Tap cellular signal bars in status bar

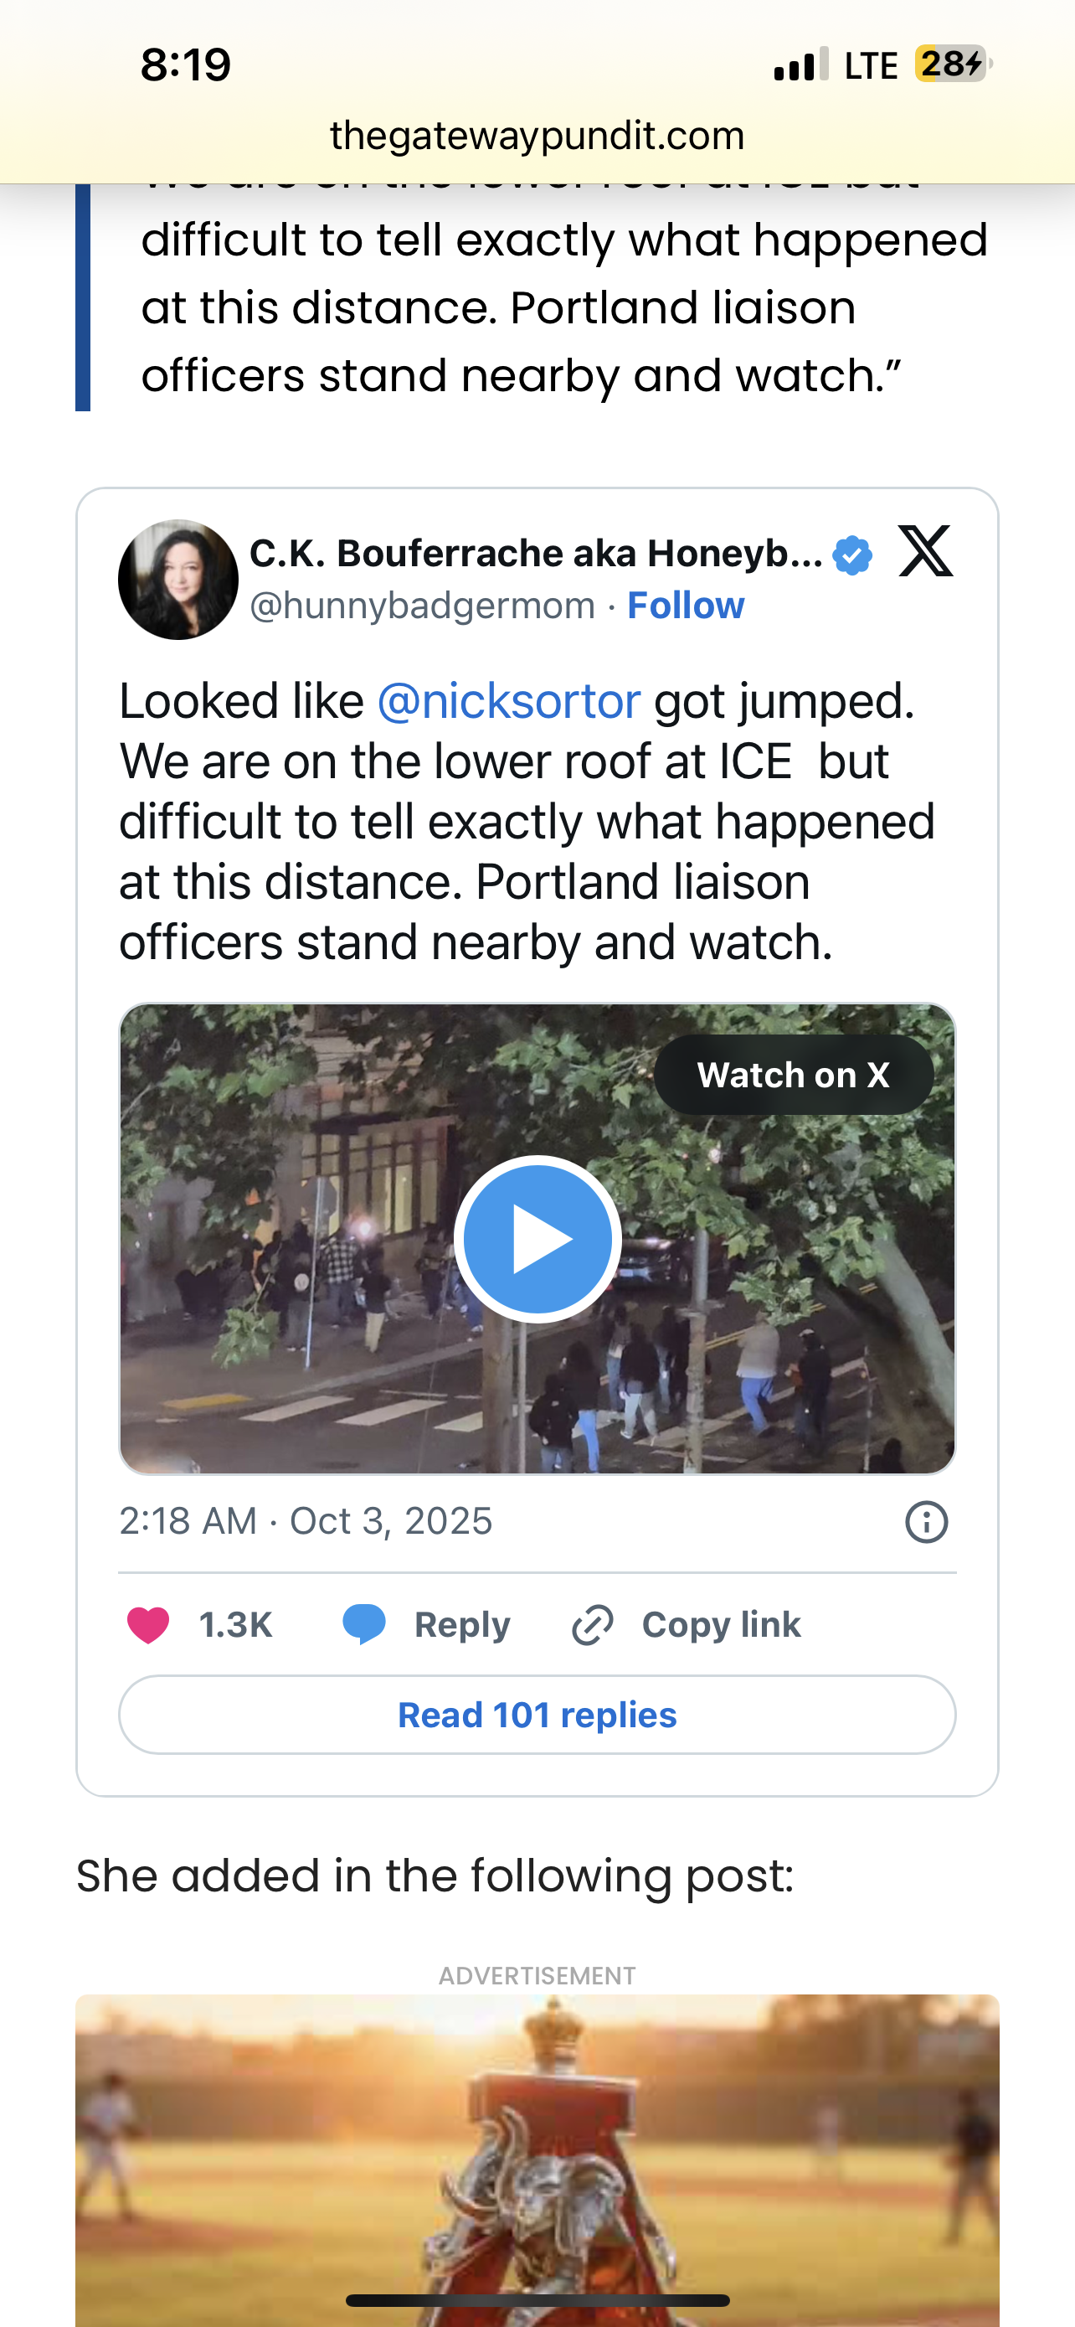pyautogui.click(x=800, y=65)
